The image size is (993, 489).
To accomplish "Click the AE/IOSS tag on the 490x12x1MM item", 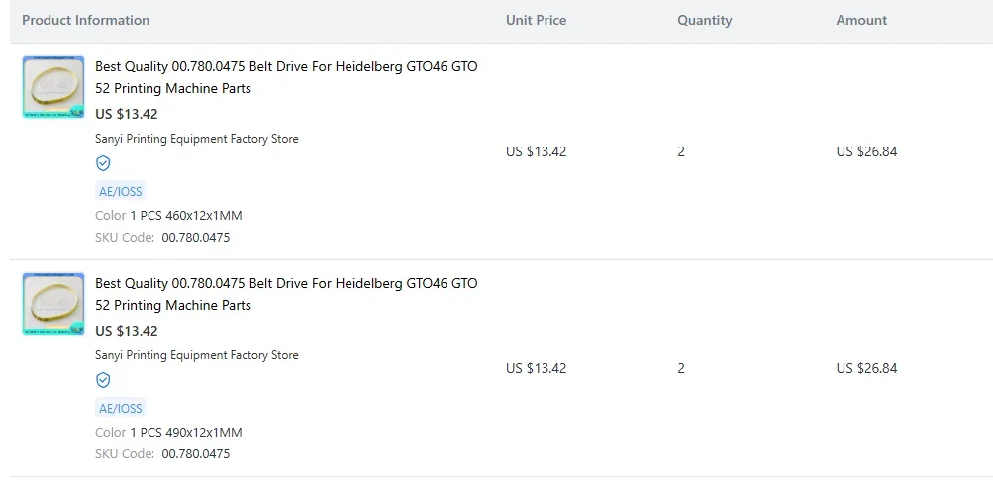I will (x=121, y=408).
